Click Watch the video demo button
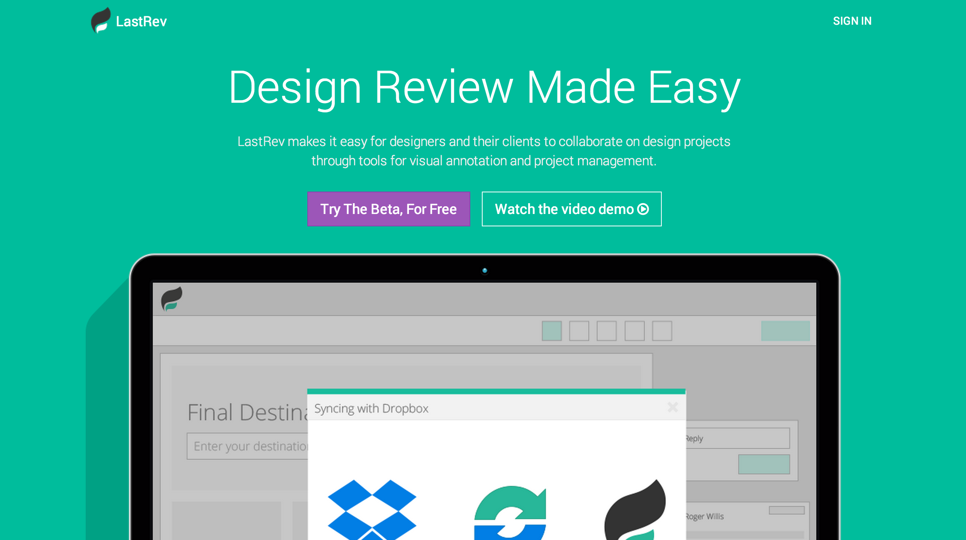Image resolution: width=966 pixels, height=540 pixels. click(571, 209)
